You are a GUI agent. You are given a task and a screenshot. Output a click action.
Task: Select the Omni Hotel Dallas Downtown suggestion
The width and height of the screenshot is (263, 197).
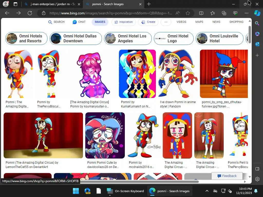[x=76, y=38]
